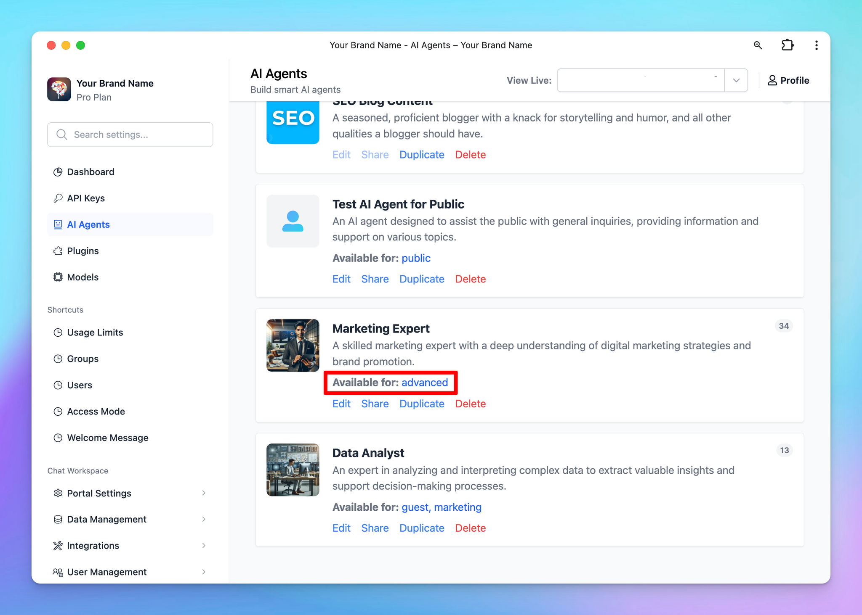Click the Your Brand Name logo
This screenshot has width=862, height=615.
click(x=59, y=90)
